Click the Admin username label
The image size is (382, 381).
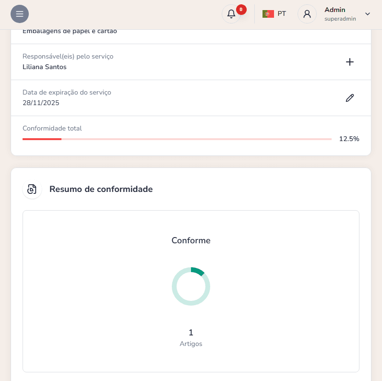coord(334,10)
